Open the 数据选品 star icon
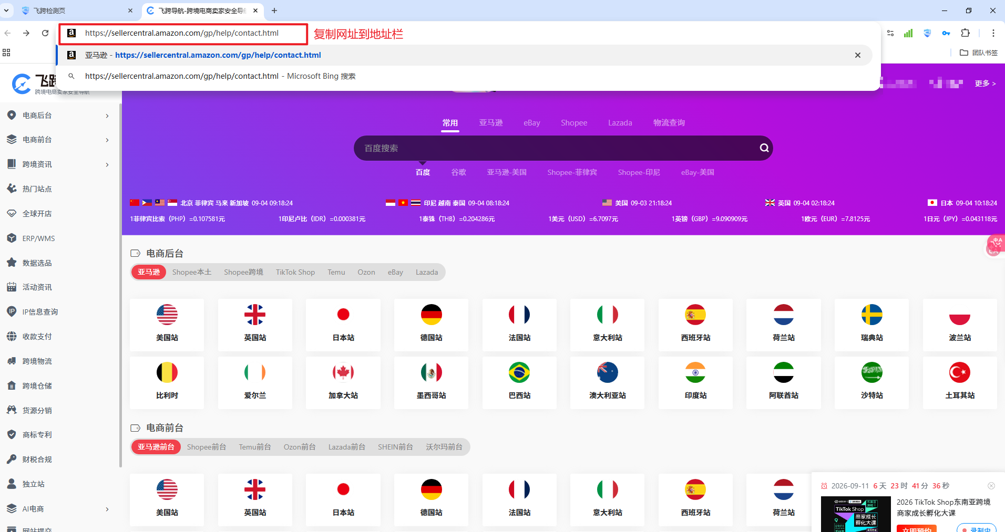The image size is (1005, 532). (x=12, y=263)
